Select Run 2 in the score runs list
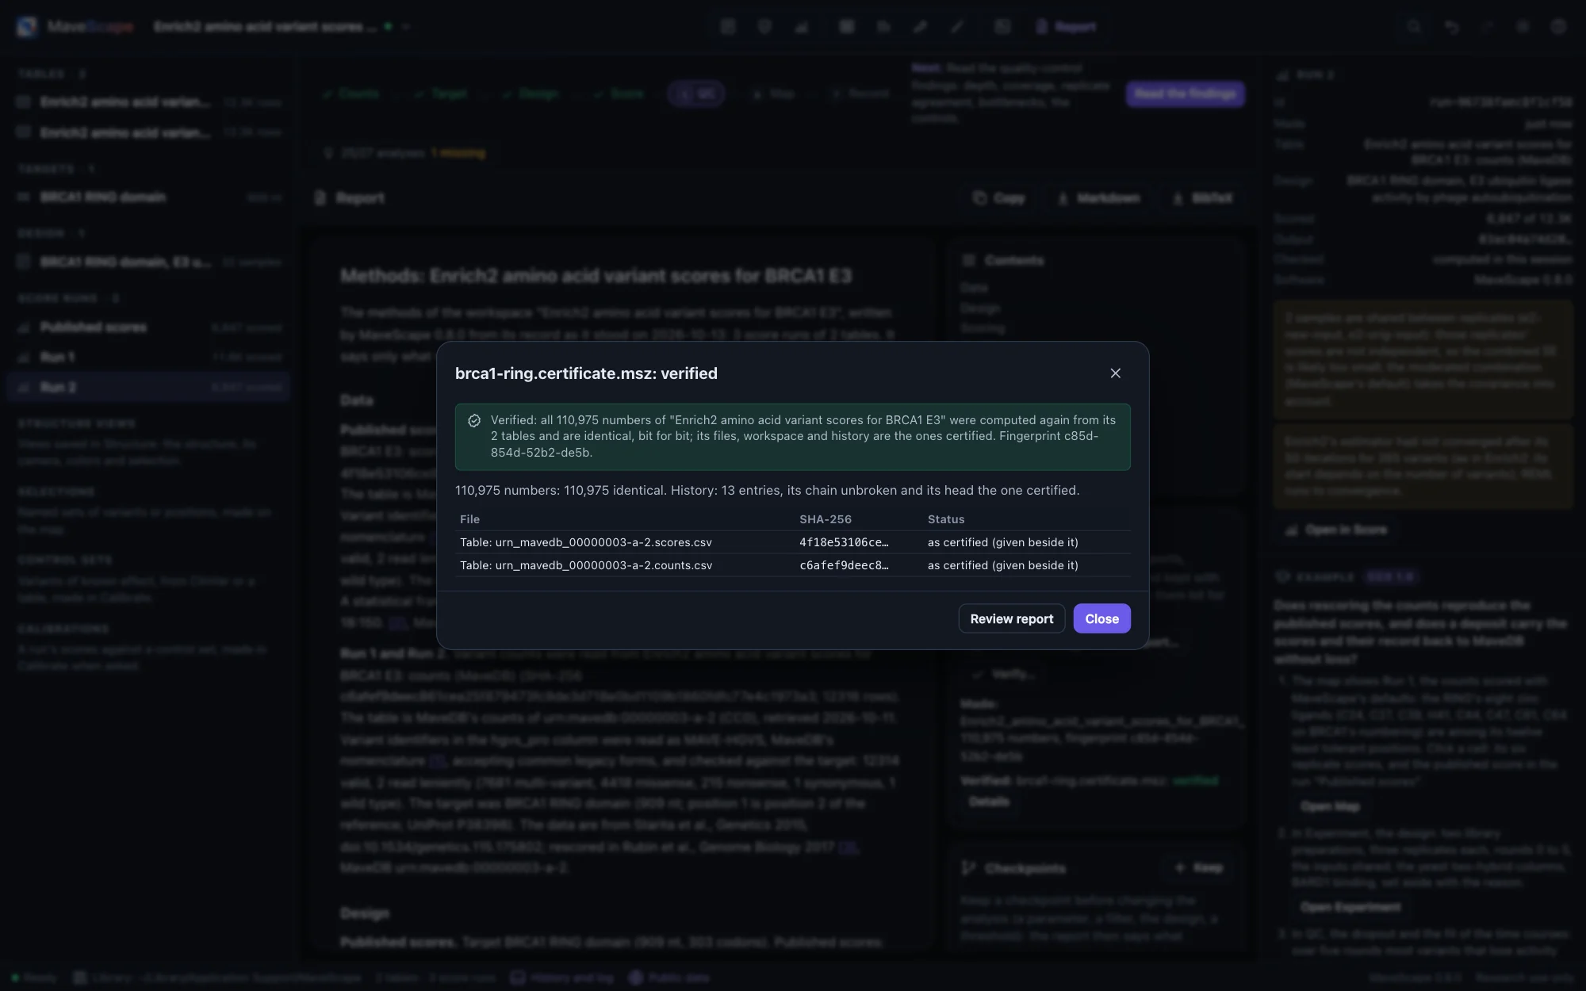The height and width of the screenshot is (991, 1586). click(148, 387)
